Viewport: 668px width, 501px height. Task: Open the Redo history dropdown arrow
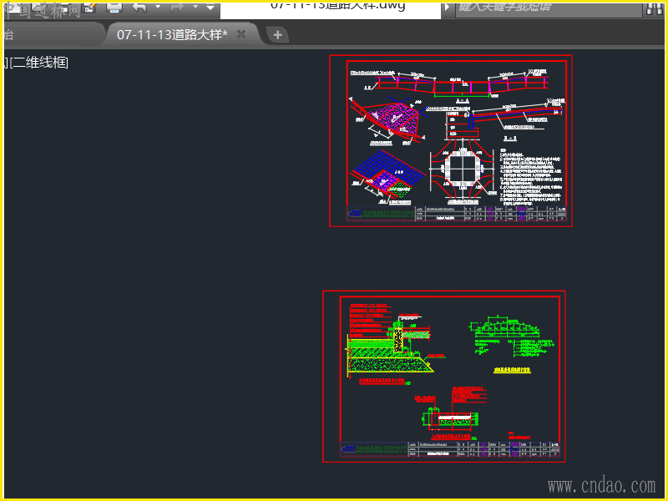pos(195,7)
